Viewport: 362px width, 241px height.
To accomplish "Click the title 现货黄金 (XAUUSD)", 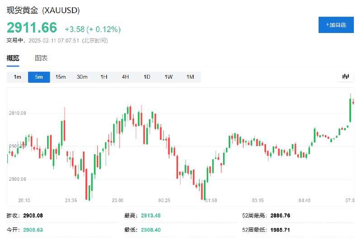I will pyautogui.click(x=43, y=10).
